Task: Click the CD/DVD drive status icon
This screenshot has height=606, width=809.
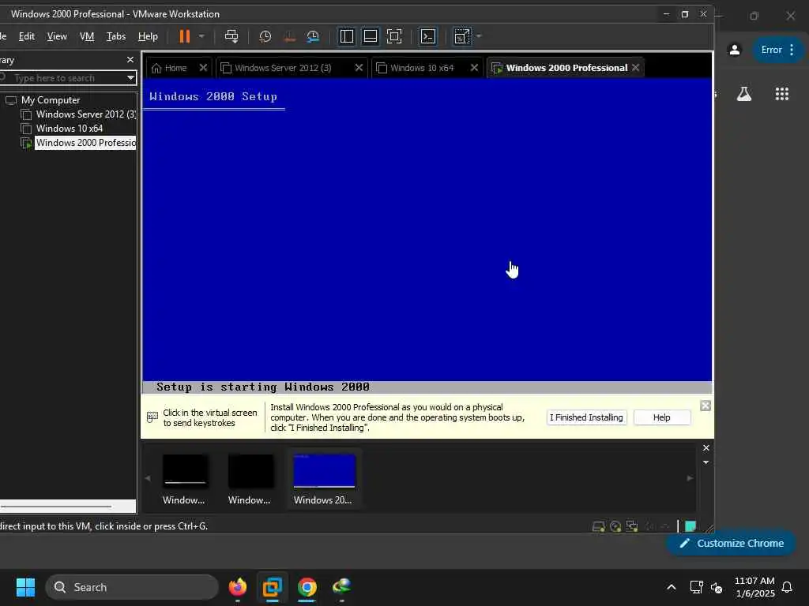Action: 615,526
